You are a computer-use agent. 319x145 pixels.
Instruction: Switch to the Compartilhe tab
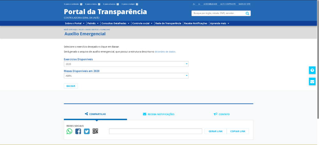click(x=95, y=114)
